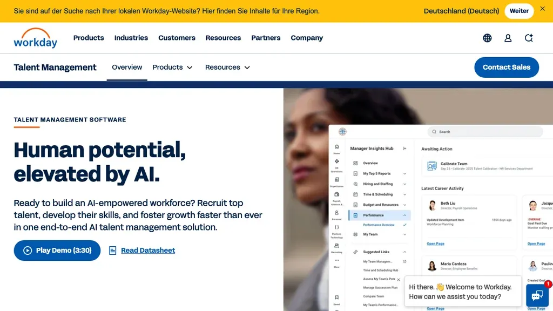
Task: Expand Time & Scheduling chevron
Action: (x=404, y=194)
